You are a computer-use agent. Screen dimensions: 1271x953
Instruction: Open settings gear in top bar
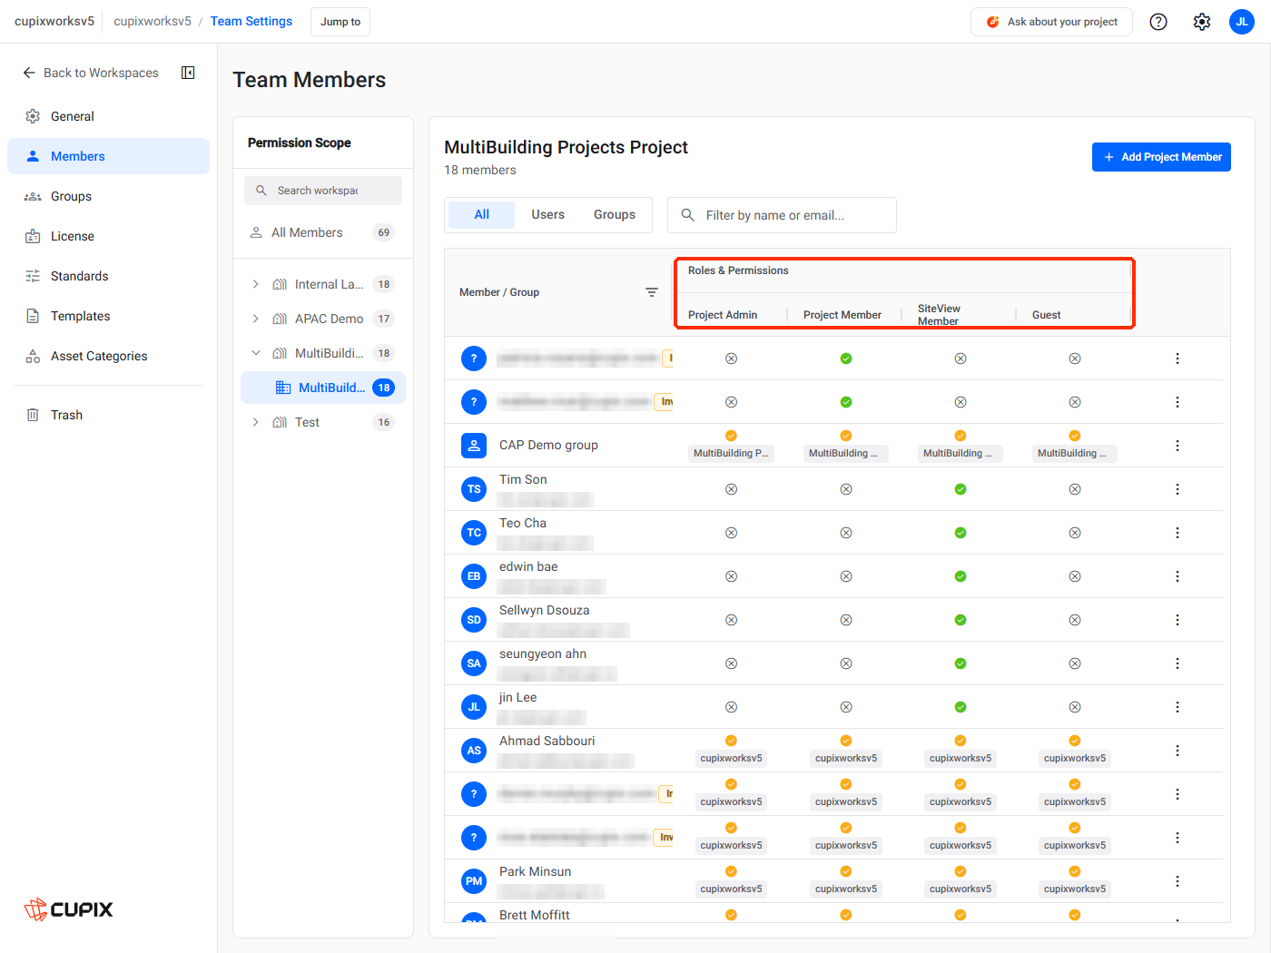pos(1202,22)
